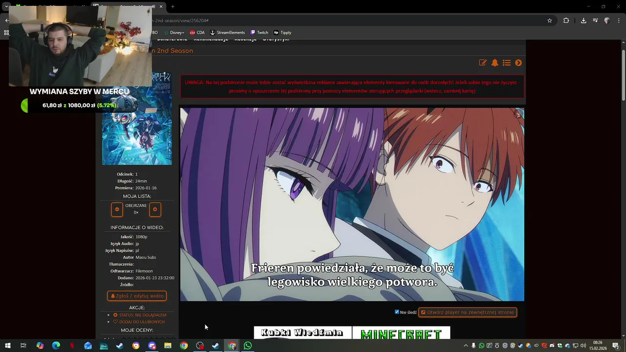Viewport: 626px width, 352px height.
Task: Open a new browser tab with plus
Action: [173, 6]
